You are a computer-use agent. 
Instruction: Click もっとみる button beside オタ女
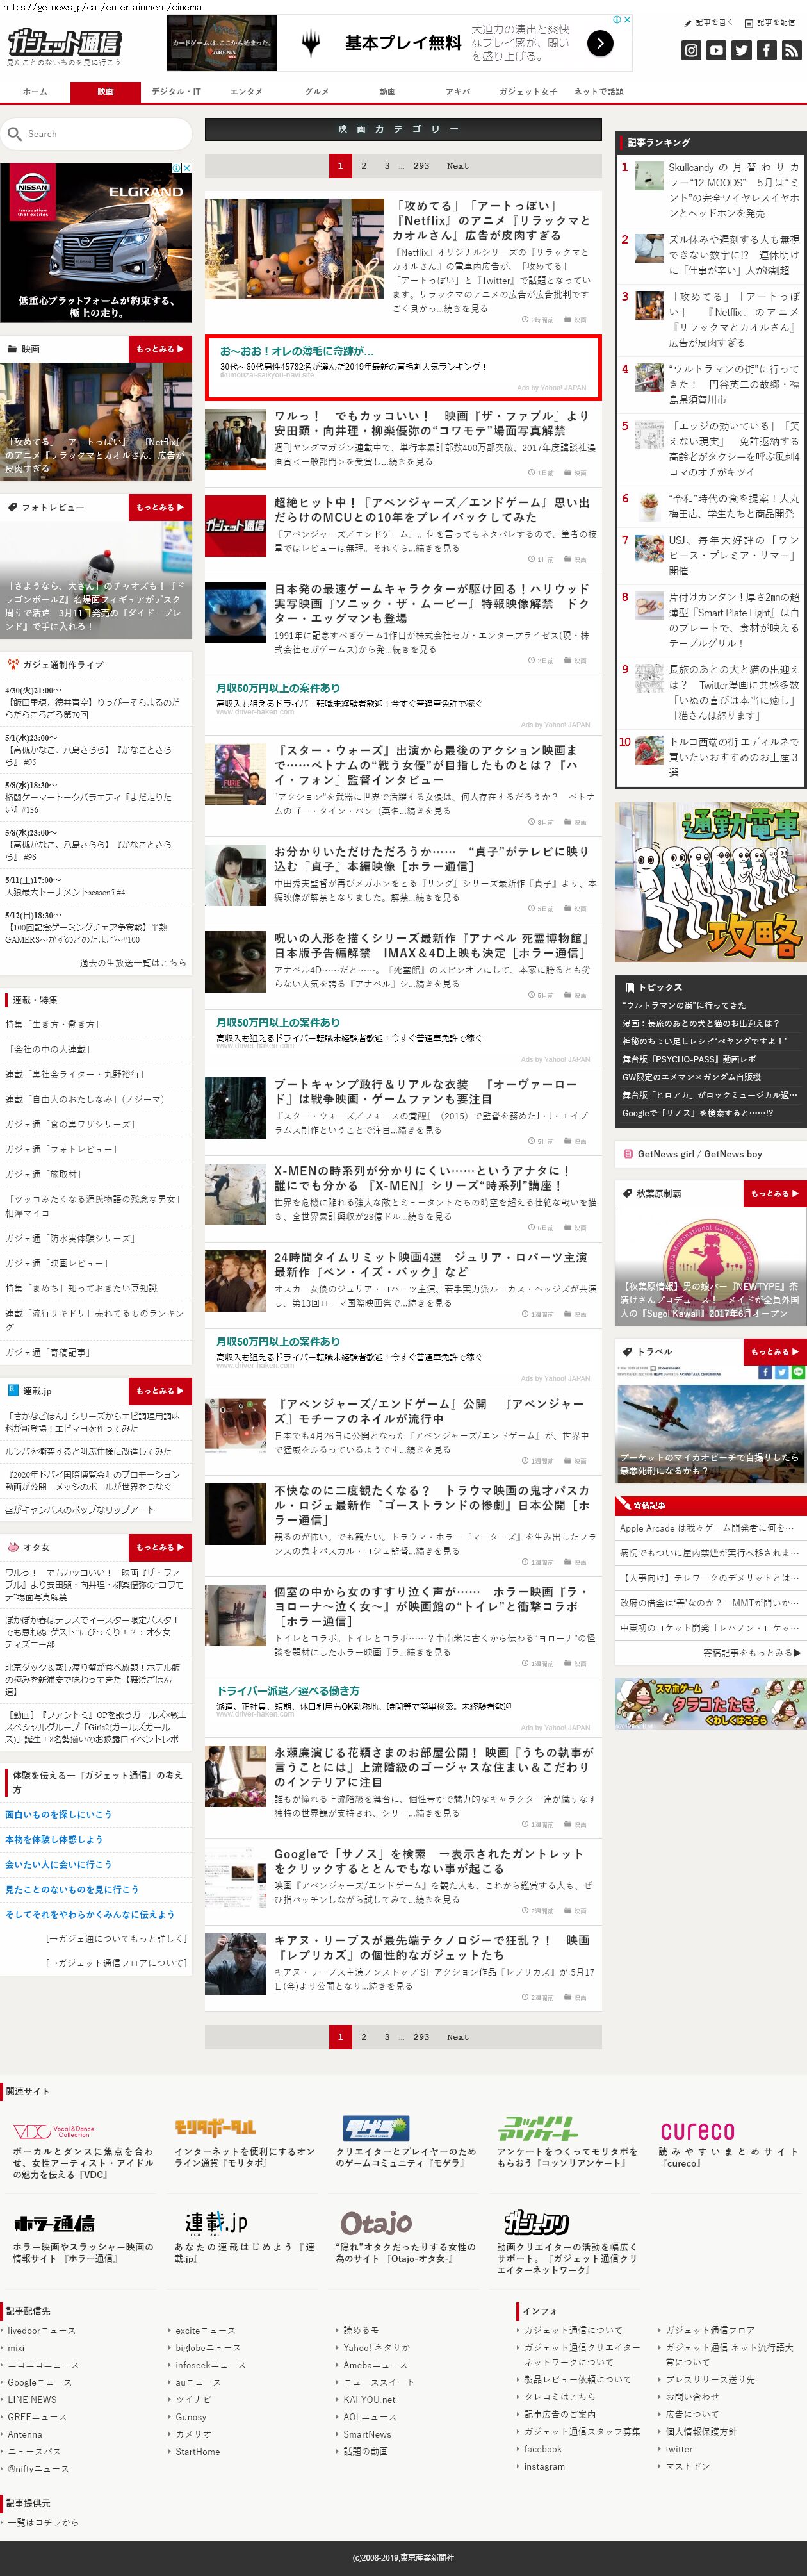160,1547
